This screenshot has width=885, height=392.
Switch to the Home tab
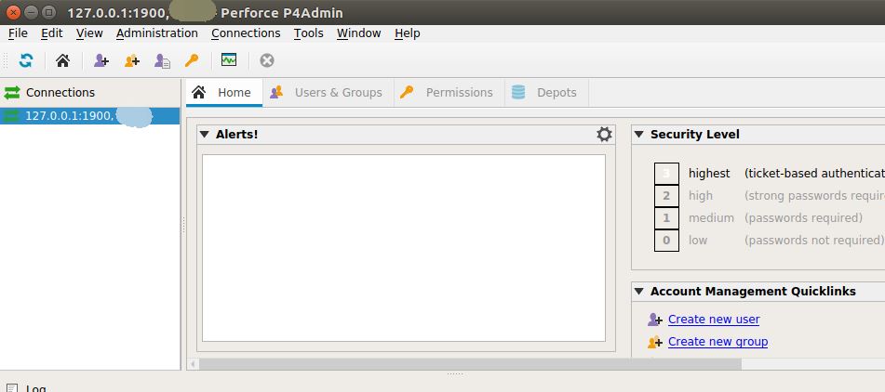coord(224,92)
